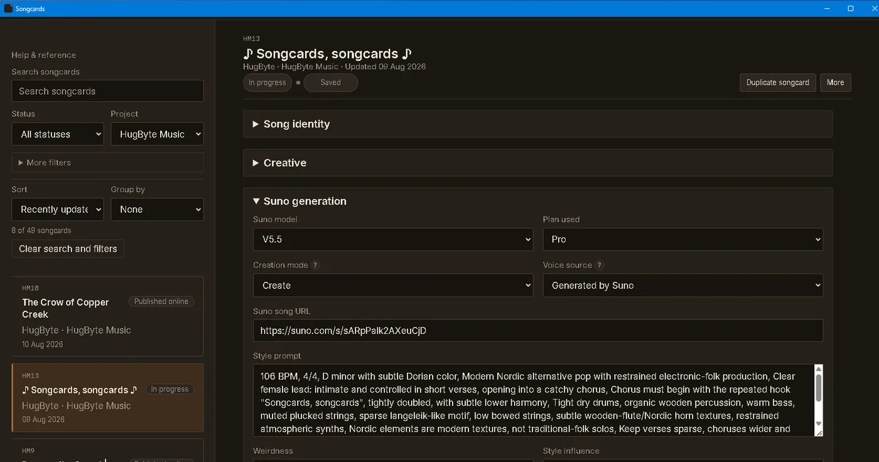
Task: Open the More menu button
Action: [835, 82]
